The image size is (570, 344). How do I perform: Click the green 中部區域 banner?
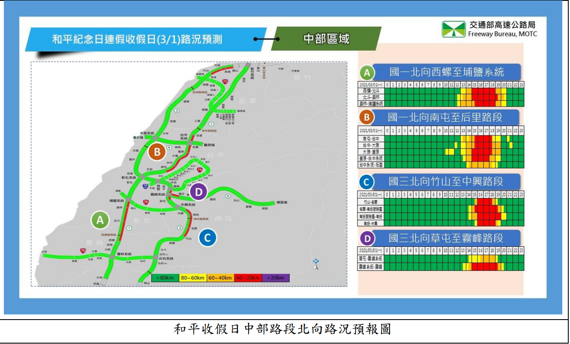pyautogui.click(x=326, y=39)
